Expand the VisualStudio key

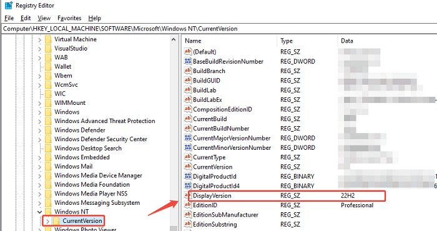coord(39,49)
